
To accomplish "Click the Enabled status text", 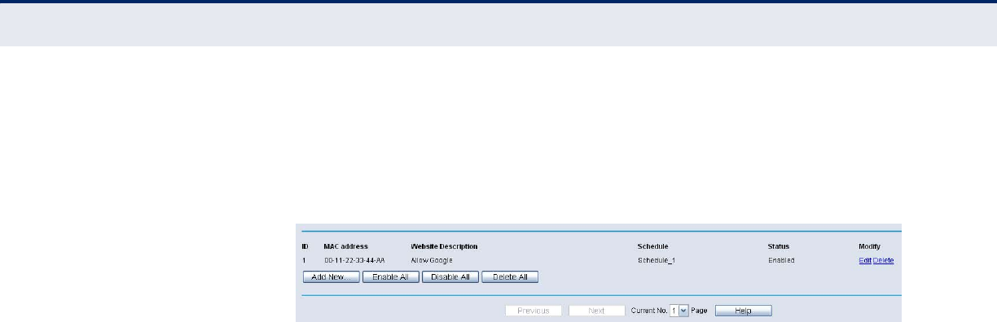I will 781,260.
